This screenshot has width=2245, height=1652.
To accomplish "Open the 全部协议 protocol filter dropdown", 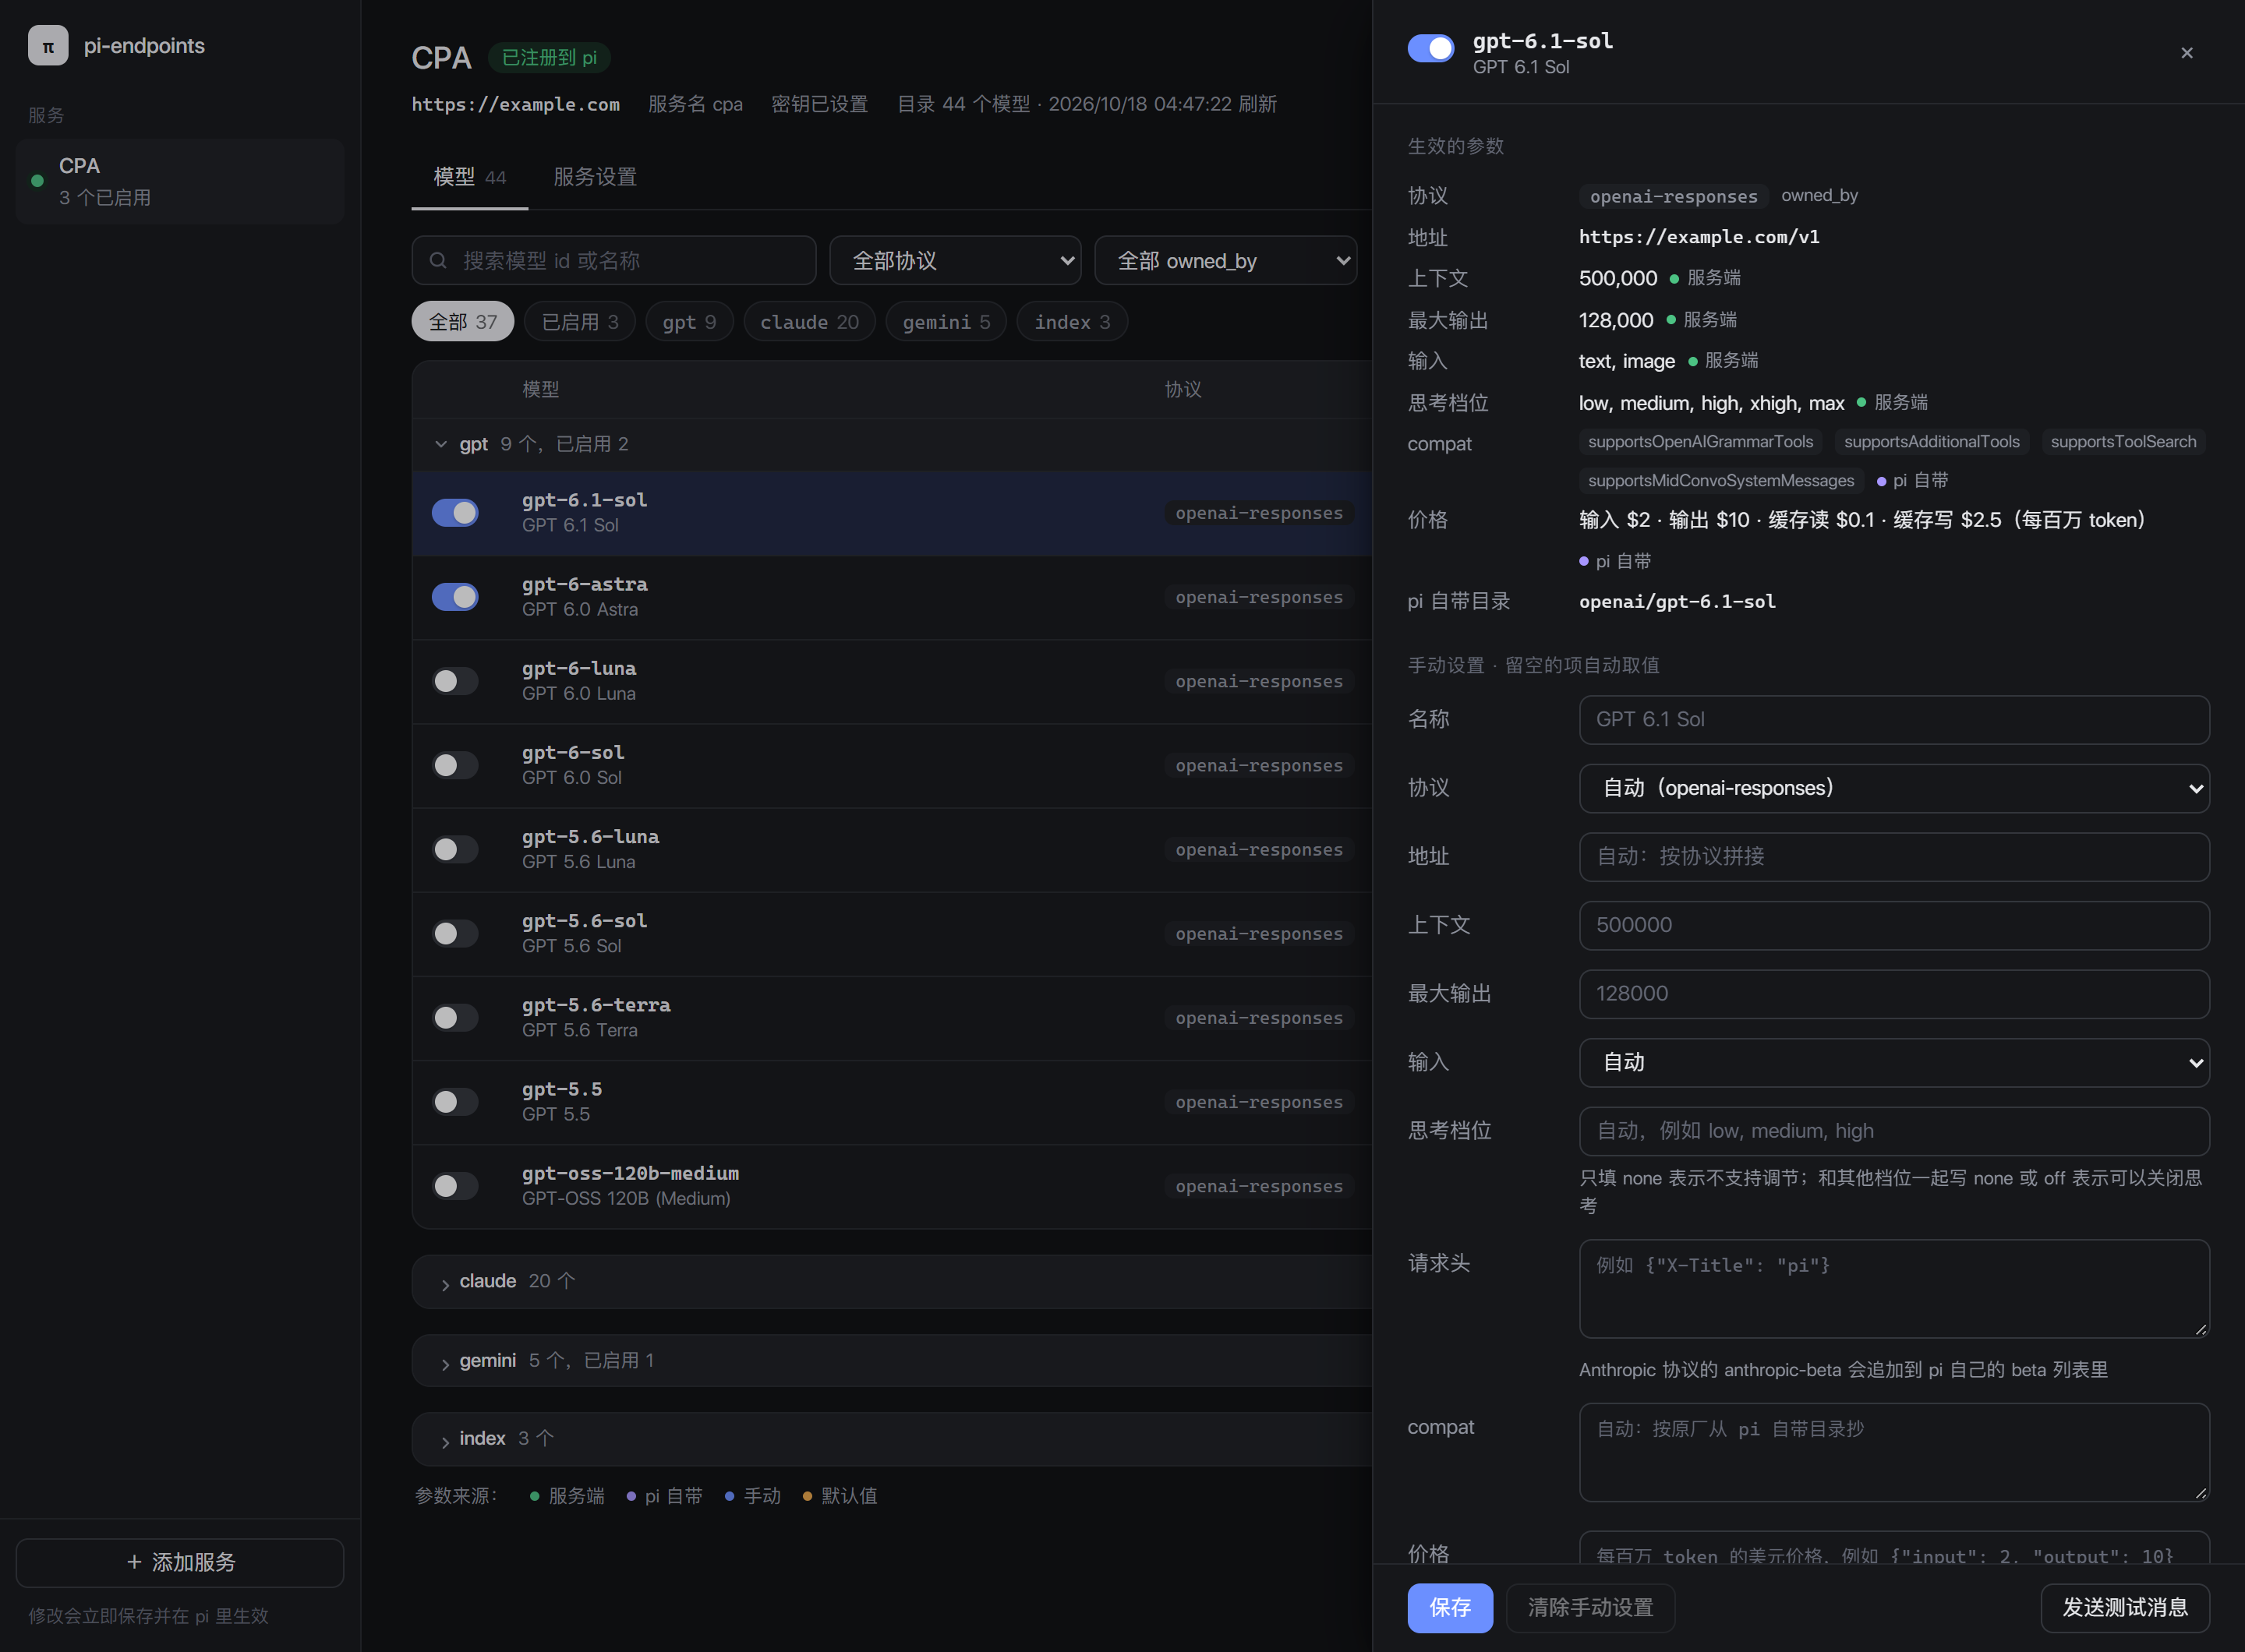I will tap(956, 261).
